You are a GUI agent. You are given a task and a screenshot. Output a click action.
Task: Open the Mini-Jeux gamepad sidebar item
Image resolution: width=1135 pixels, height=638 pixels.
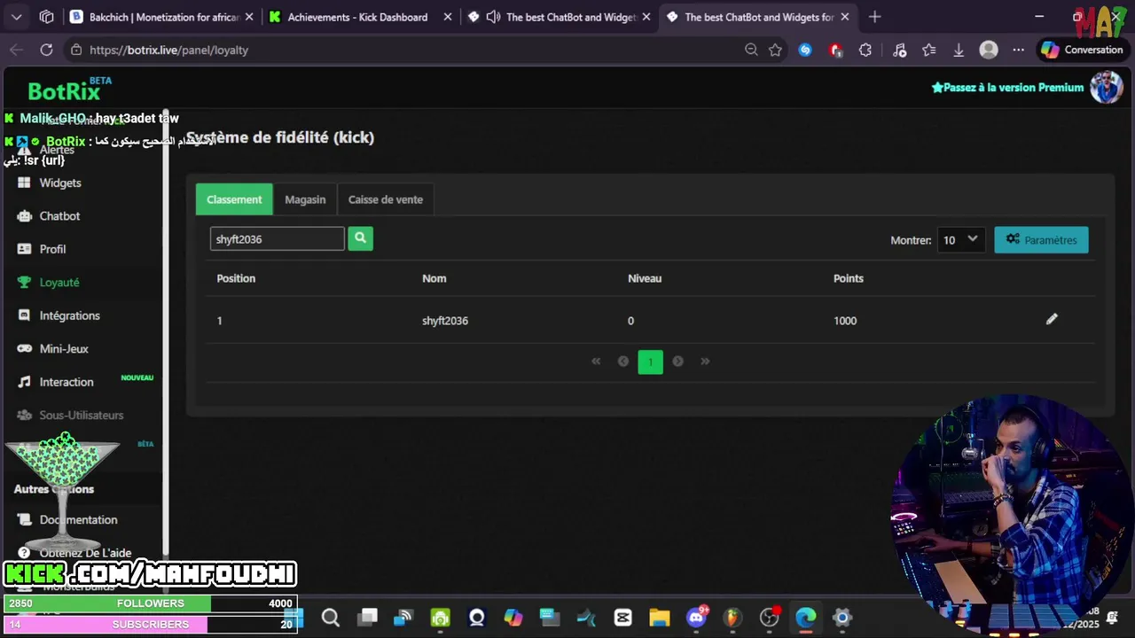pos(64,349)
